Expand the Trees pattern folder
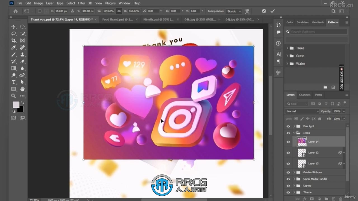The image size is (358, 201). pyautogui.click(x=287, y=48)
